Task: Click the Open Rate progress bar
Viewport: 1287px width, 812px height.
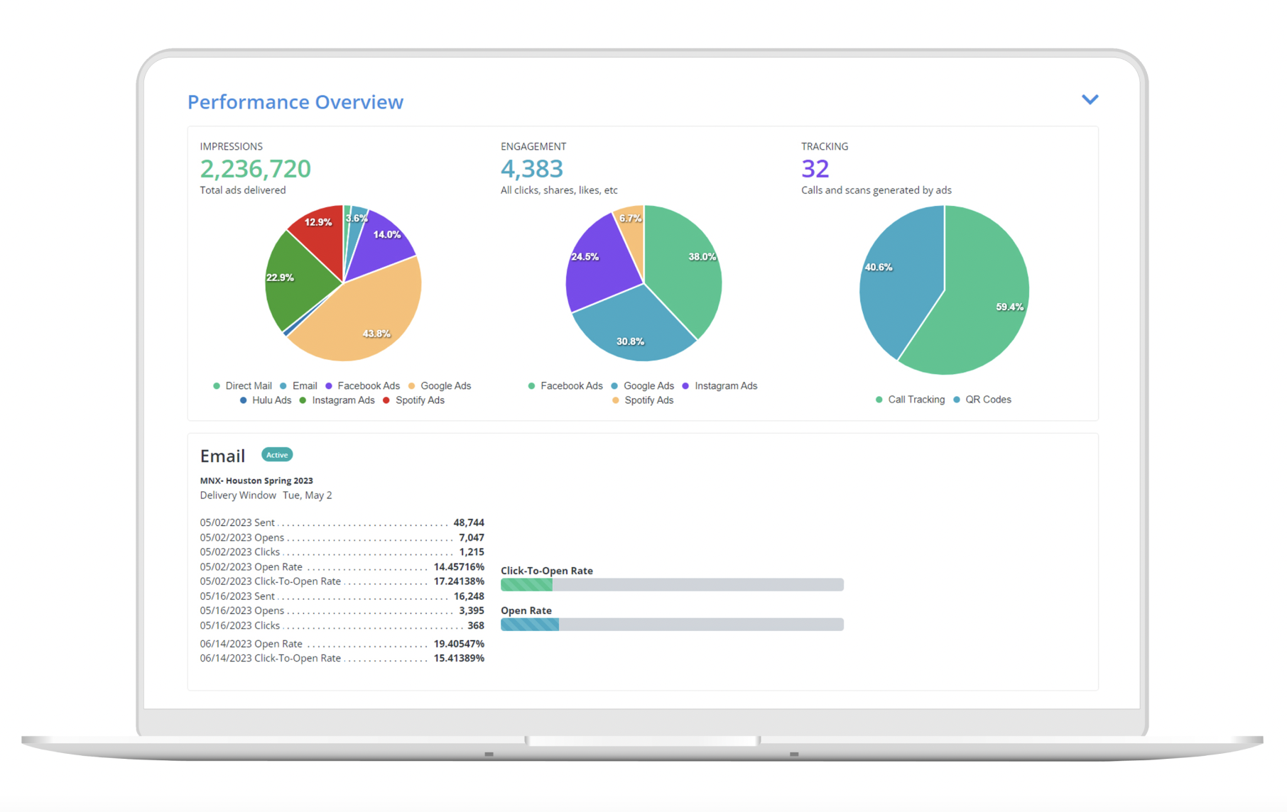Action: [x=671, y=625]
